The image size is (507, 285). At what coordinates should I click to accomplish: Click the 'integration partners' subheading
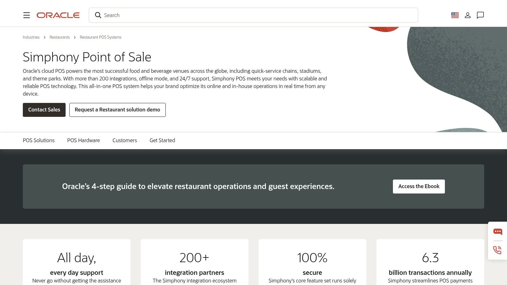coord(195,273)
